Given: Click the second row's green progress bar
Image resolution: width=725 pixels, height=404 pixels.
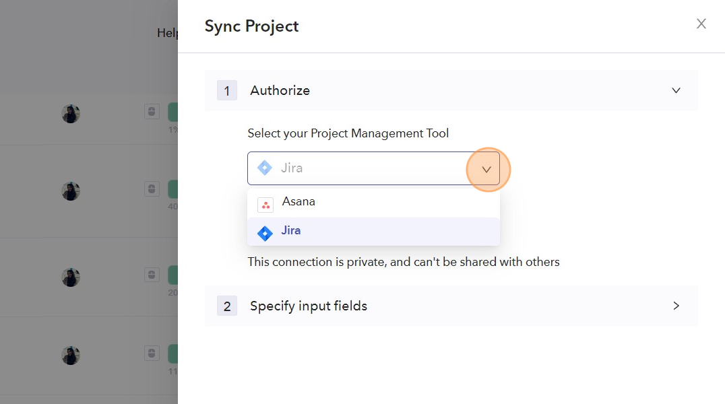Looking at the screenshot, I should click(172, 189).
